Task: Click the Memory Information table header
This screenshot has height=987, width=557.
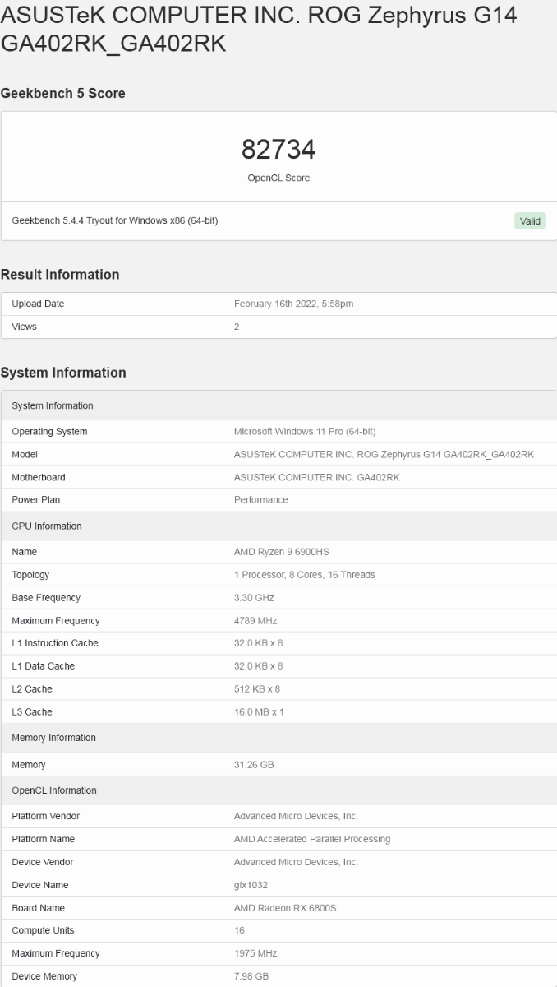Action: click(x=53, y=738)
